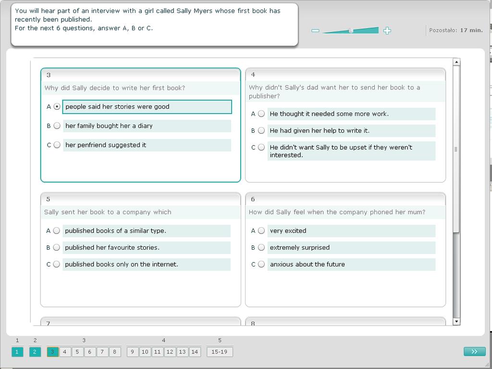Open question 11 in navigation bar

point(157,352)
